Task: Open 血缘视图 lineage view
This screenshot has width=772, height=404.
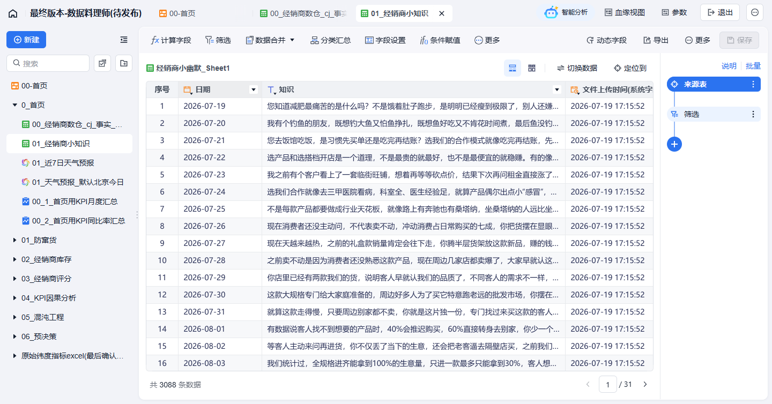Action: point(625,12)
